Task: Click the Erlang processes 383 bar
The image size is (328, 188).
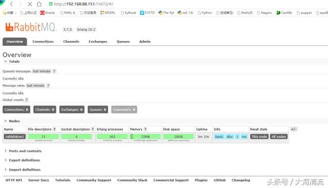Action: 112,137
